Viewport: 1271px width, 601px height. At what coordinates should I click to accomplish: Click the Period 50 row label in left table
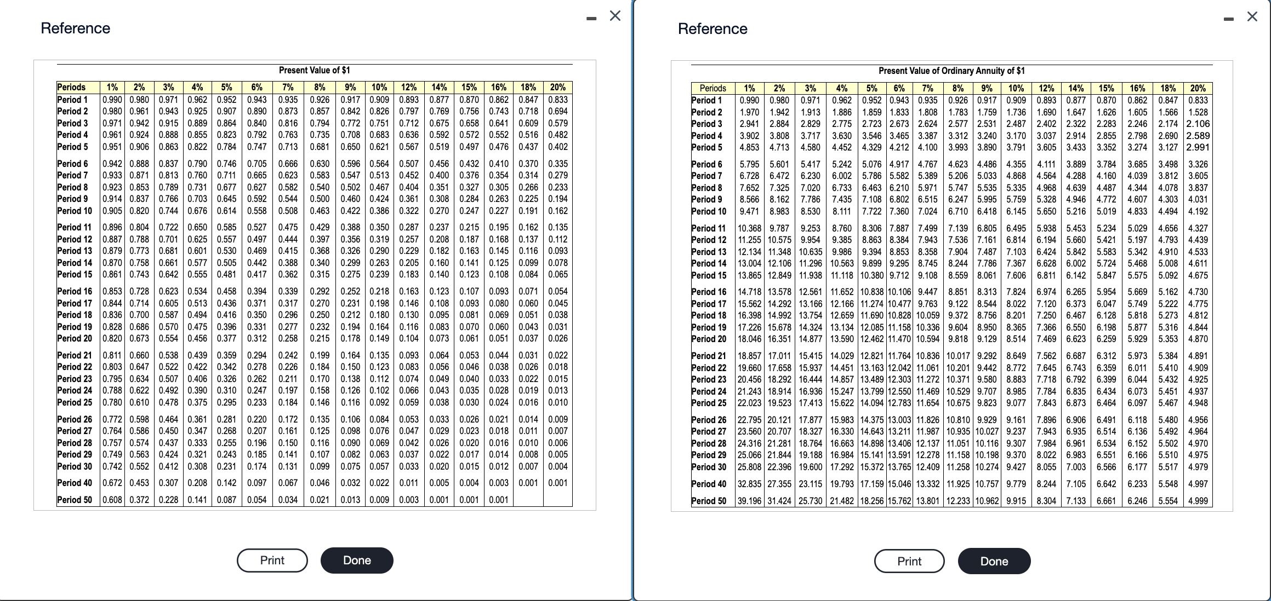click(75, 499)
